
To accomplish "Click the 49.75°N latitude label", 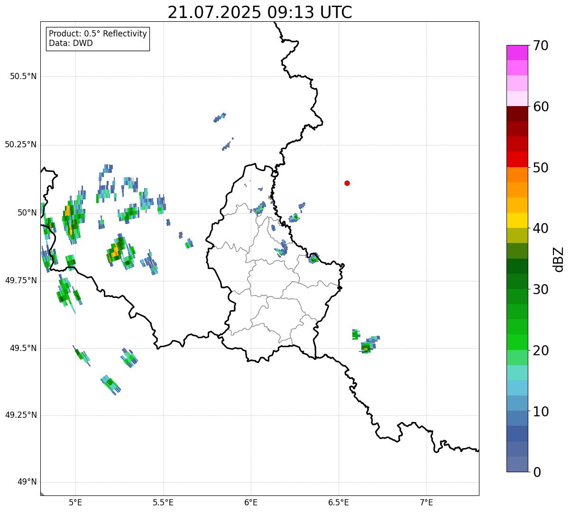I will [x=20, y=280].
